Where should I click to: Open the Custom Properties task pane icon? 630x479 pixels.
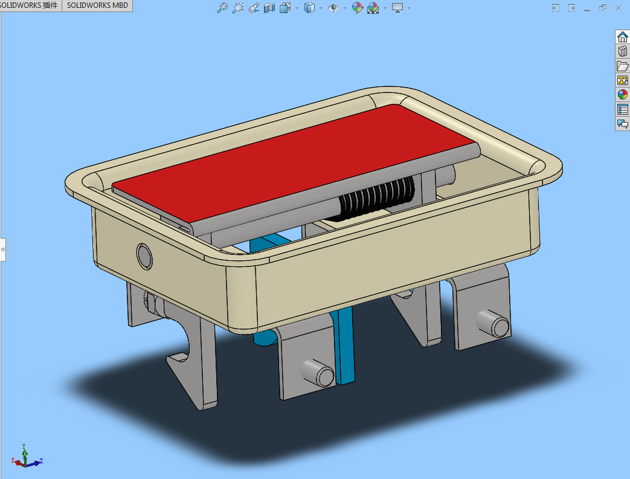click(x=623, y=109)
